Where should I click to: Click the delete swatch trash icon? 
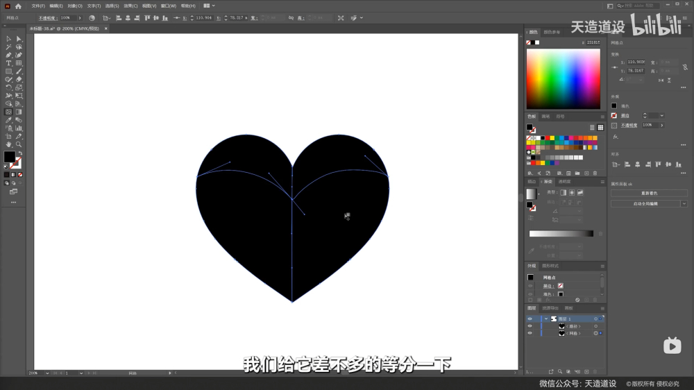click(595, 173)
